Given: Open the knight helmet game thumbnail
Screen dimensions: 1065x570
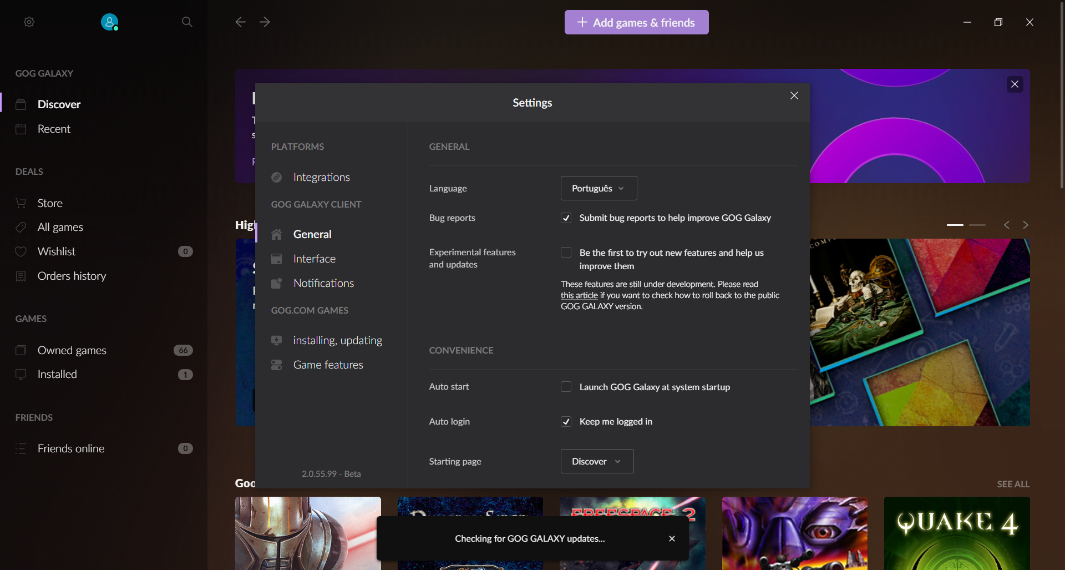Looking at the screenshot, I should [308, 533].
